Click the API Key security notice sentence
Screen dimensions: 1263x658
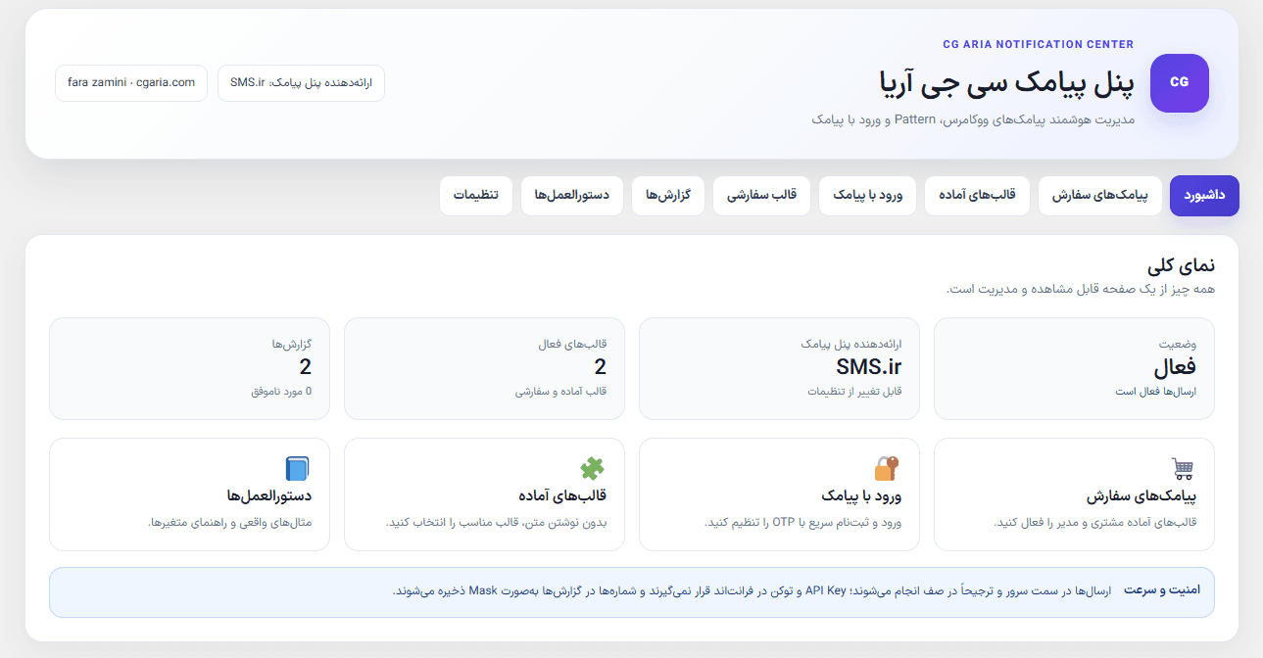coord(753,591)
